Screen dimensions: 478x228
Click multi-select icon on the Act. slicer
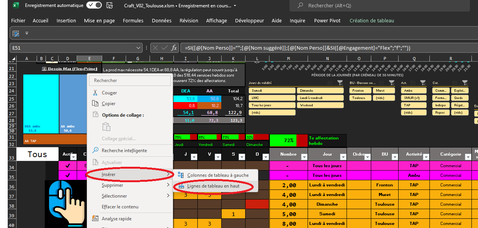tap(413, 82)
